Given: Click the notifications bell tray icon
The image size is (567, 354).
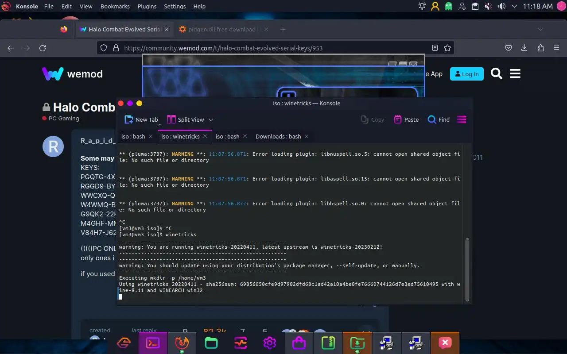Looking at the screenshot, I should click(x=422, y=6).
